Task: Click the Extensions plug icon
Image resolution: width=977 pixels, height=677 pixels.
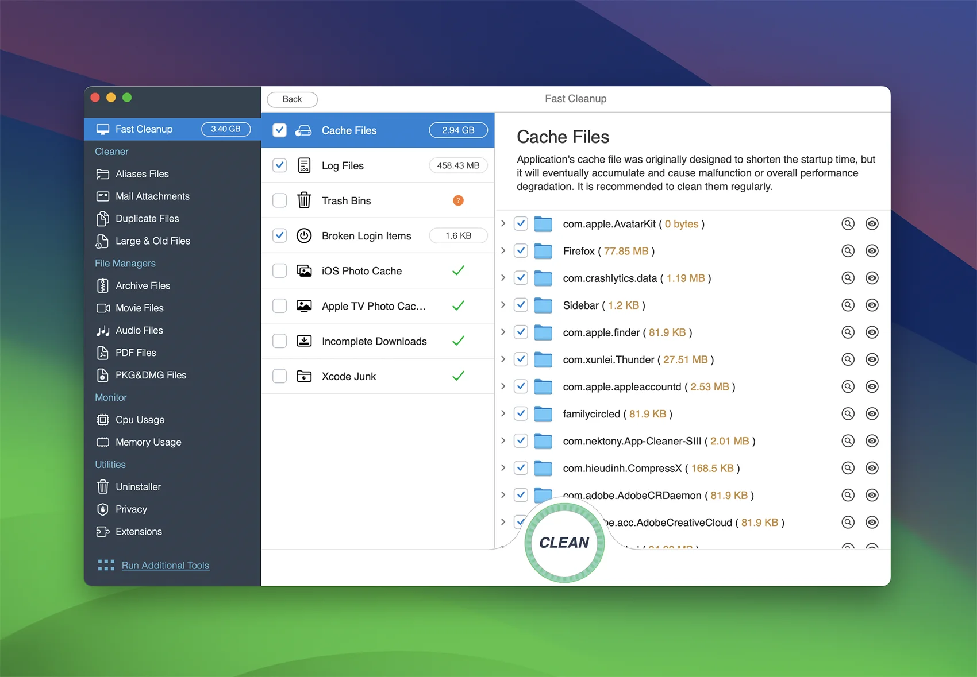Action: [x=103, y=532]
